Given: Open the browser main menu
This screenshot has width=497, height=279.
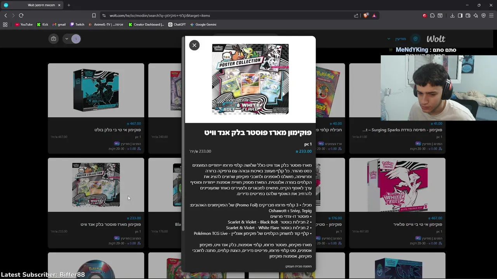Looking at the screenshot, I should 491,15.
